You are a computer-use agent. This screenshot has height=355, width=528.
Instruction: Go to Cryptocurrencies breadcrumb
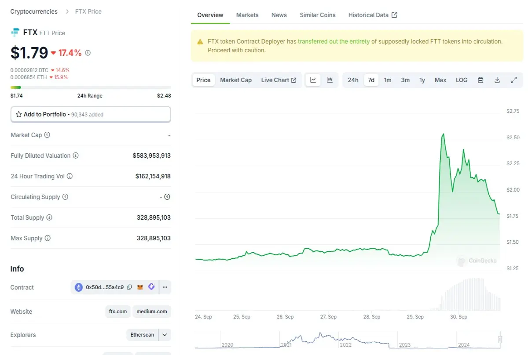(34, 11)
